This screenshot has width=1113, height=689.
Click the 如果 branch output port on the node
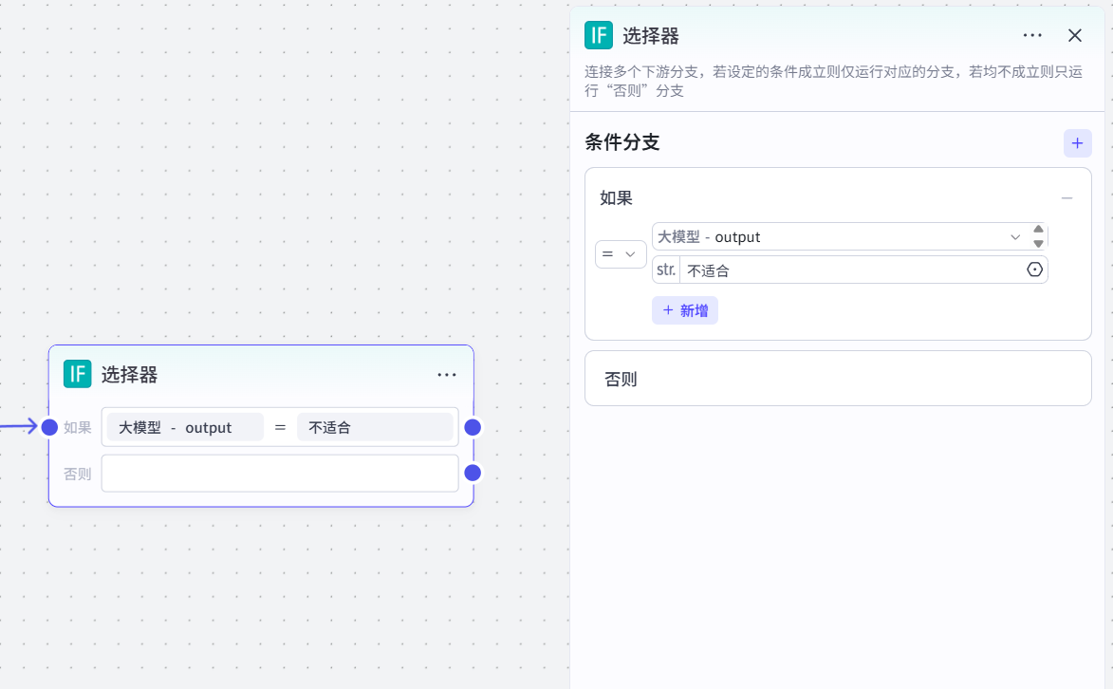coord(473,427)
